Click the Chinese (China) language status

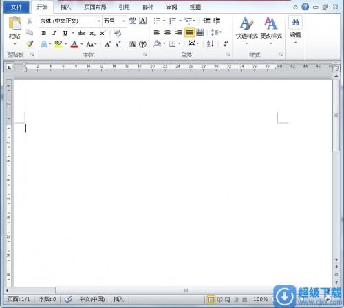pos(92,299)
